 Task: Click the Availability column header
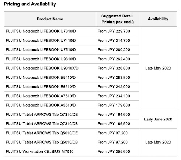click(x=158, y=19)
